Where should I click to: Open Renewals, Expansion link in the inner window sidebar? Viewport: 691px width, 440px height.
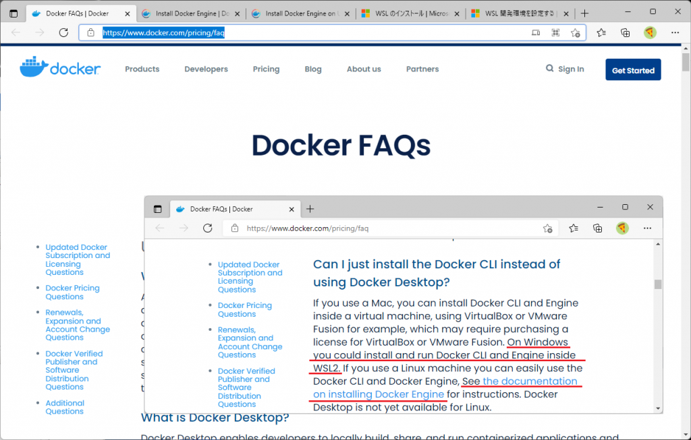tap(250, 342)
